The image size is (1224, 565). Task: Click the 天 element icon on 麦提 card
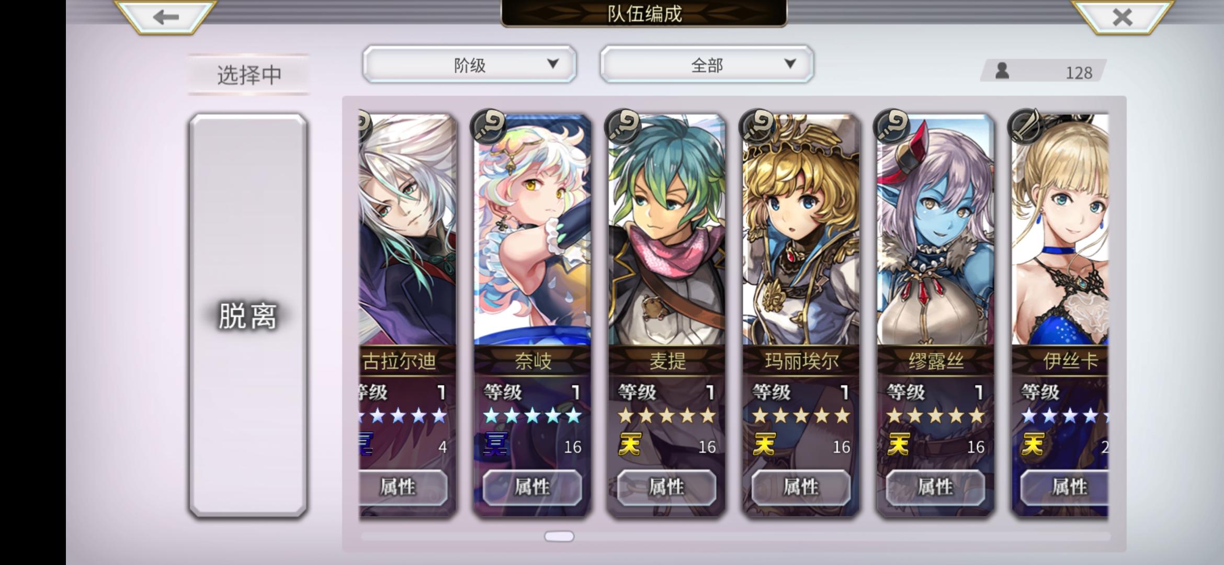pyautogui.click(x=630, y=445)
